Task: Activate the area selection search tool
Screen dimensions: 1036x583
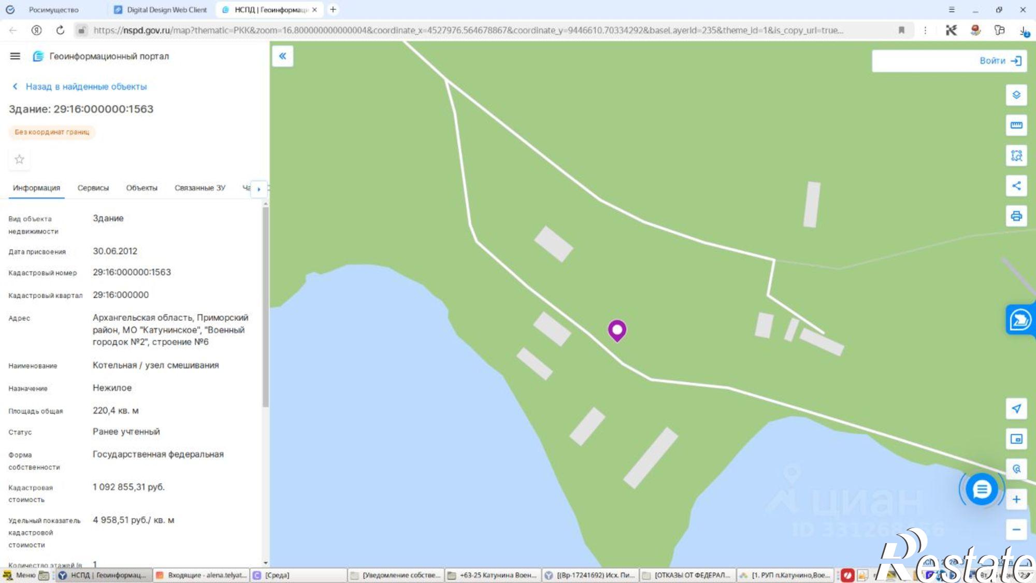Action: click(1016, 155)
